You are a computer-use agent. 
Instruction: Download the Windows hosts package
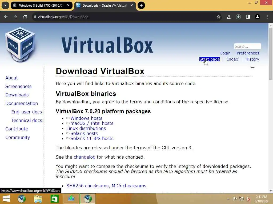(x=86, y=118)
